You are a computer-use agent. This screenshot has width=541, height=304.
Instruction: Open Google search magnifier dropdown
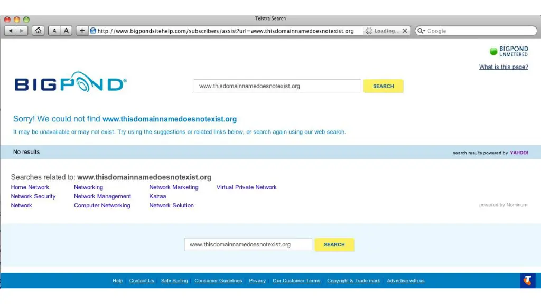(421, 31)
